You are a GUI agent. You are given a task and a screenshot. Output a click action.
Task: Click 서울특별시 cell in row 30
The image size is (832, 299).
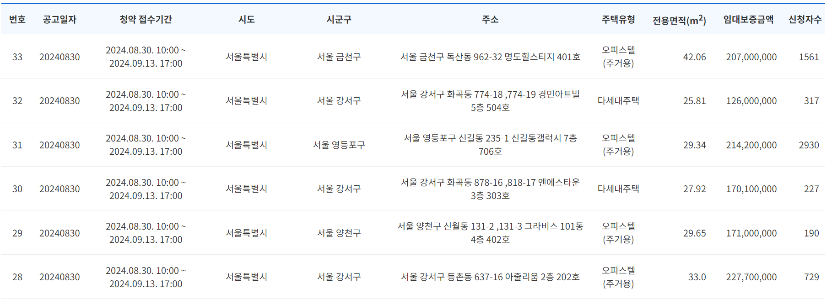246,189
